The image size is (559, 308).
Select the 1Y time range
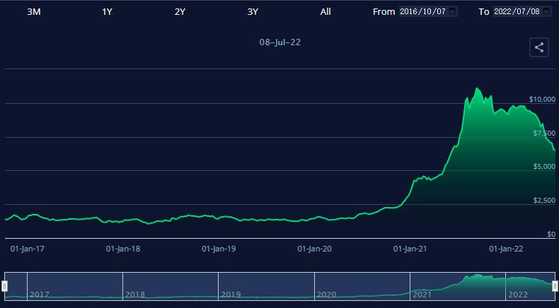[x=107, y=12]
